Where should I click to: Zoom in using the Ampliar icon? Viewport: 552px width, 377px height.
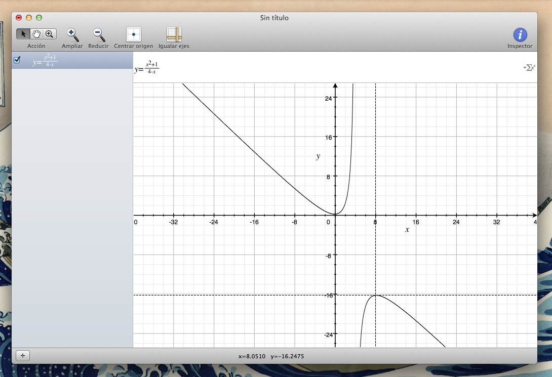point(72,33)
